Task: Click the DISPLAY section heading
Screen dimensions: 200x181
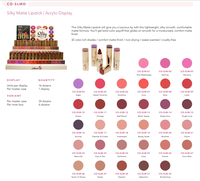Action: click(x=14, y=80)
